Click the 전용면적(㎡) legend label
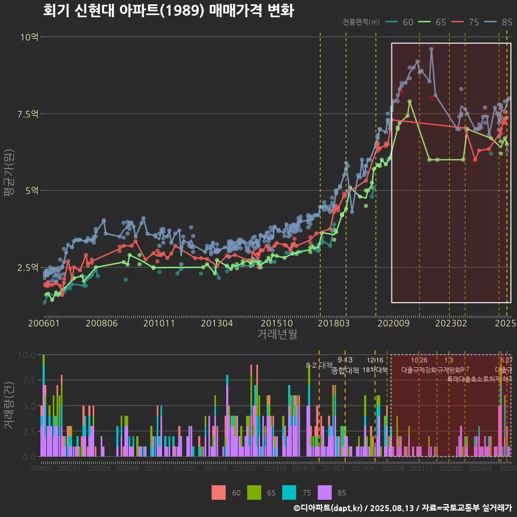Image resolution: width=517 pixels, height=517 pixels. tap(361, 22)
